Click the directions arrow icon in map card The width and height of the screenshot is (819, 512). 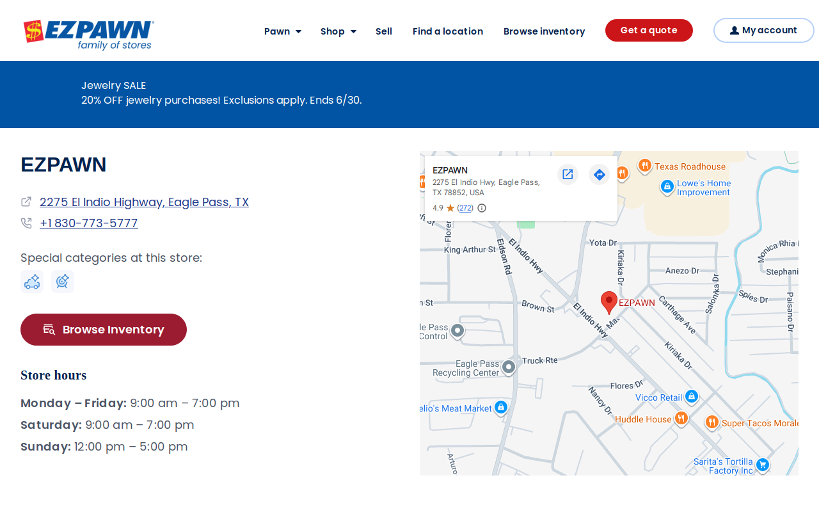coord(599,174)
